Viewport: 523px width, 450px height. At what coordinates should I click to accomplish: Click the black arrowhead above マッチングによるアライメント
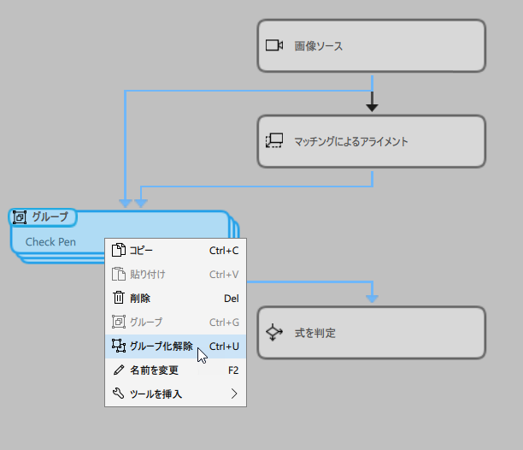click(x=372, y=107)
